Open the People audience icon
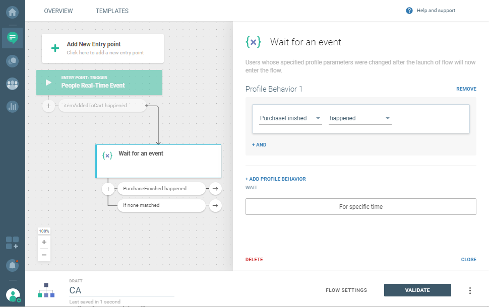The image size is (489, 307). click(x=12, y=84)
